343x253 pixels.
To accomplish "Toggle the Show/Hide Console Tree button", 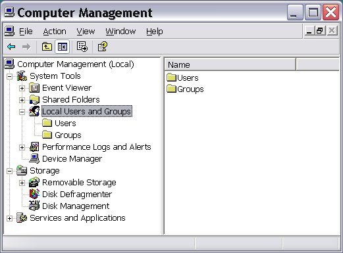I will 63,47.
